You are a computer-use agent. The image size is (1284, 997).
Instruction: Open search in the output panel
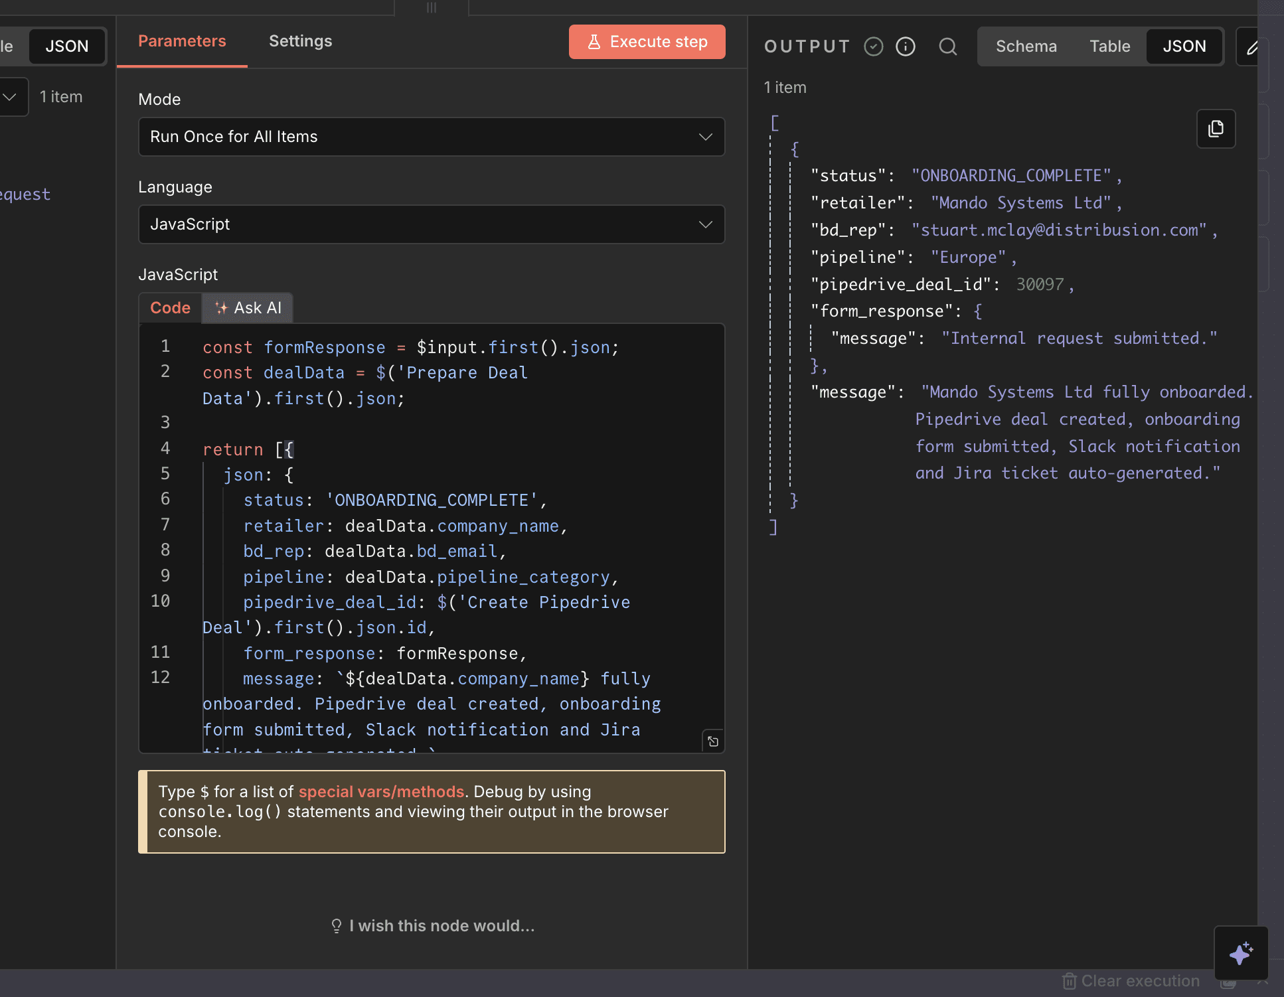948,46
